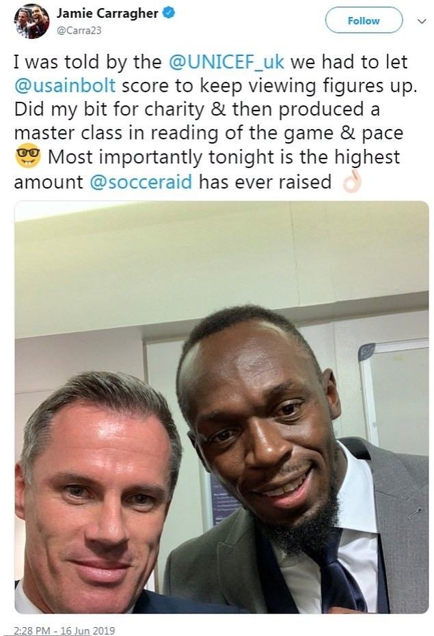Viewport: 434px width, 636px height.
Task: Open the attached selfie photo
Action: [221, 407]
